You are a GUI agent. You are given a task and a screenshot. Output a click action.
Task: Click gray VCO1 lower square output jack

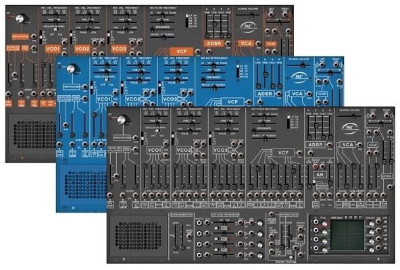[x=166, y=155]
